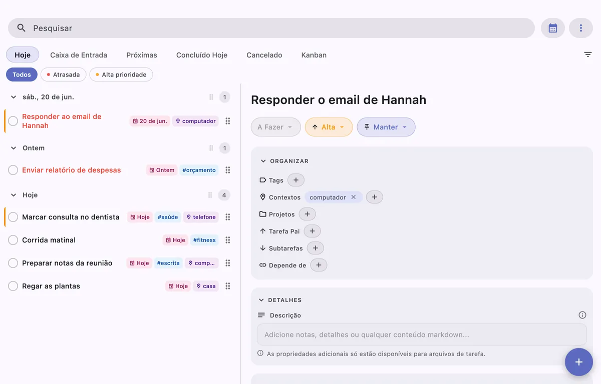Switch to the Kanban tab
The height and width of the screenshot is (384, 601).
(x=314, y=55)
